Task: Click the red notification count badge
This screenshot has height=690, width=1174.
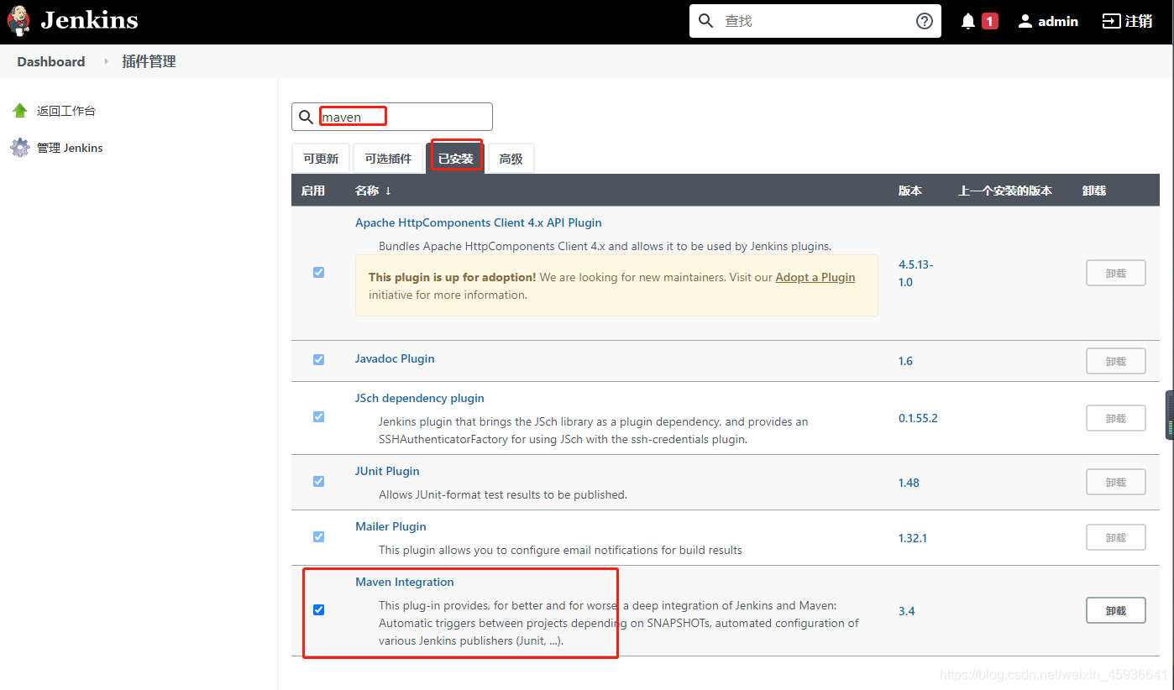Action: [x=990, y=21]
